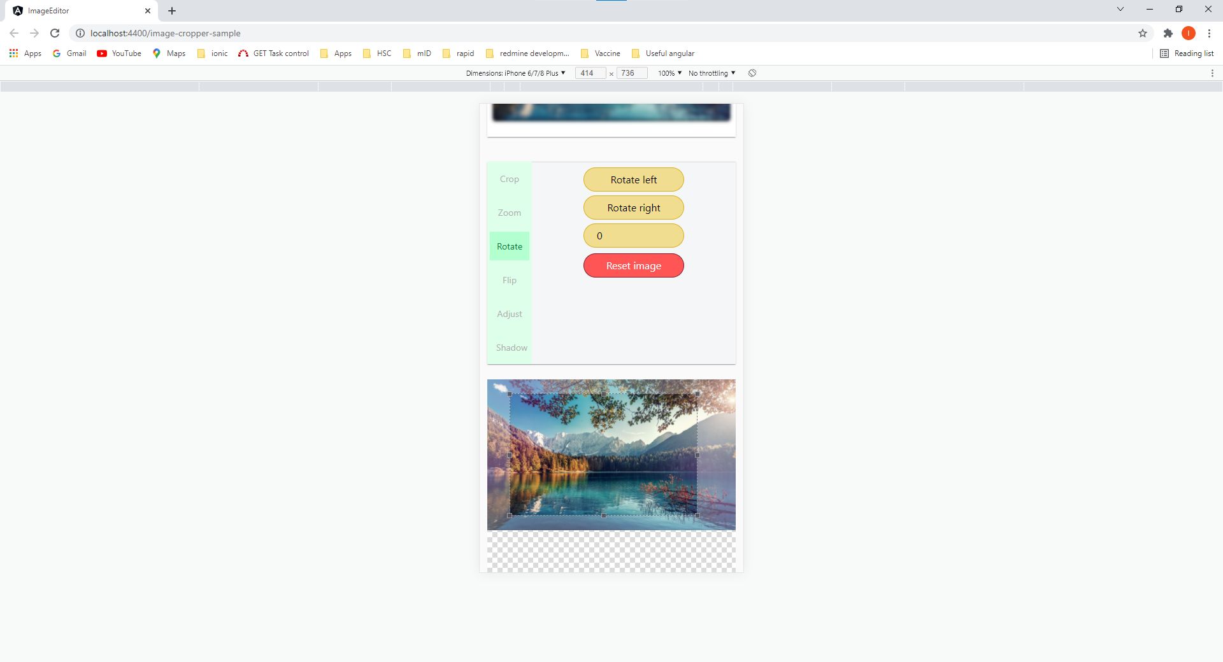The image size is (1223, 662).
Task: Open the Apps launcher bookmark
Action: tap(25, 53)
